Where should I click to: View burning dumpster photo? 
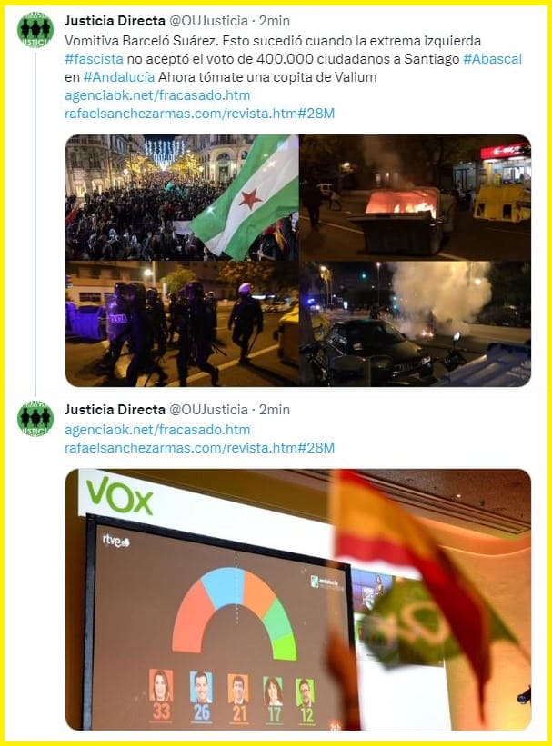click(416, 197)
